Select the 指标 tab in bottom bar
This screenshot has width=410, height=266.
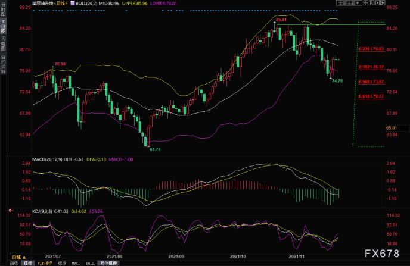(14, 263)
